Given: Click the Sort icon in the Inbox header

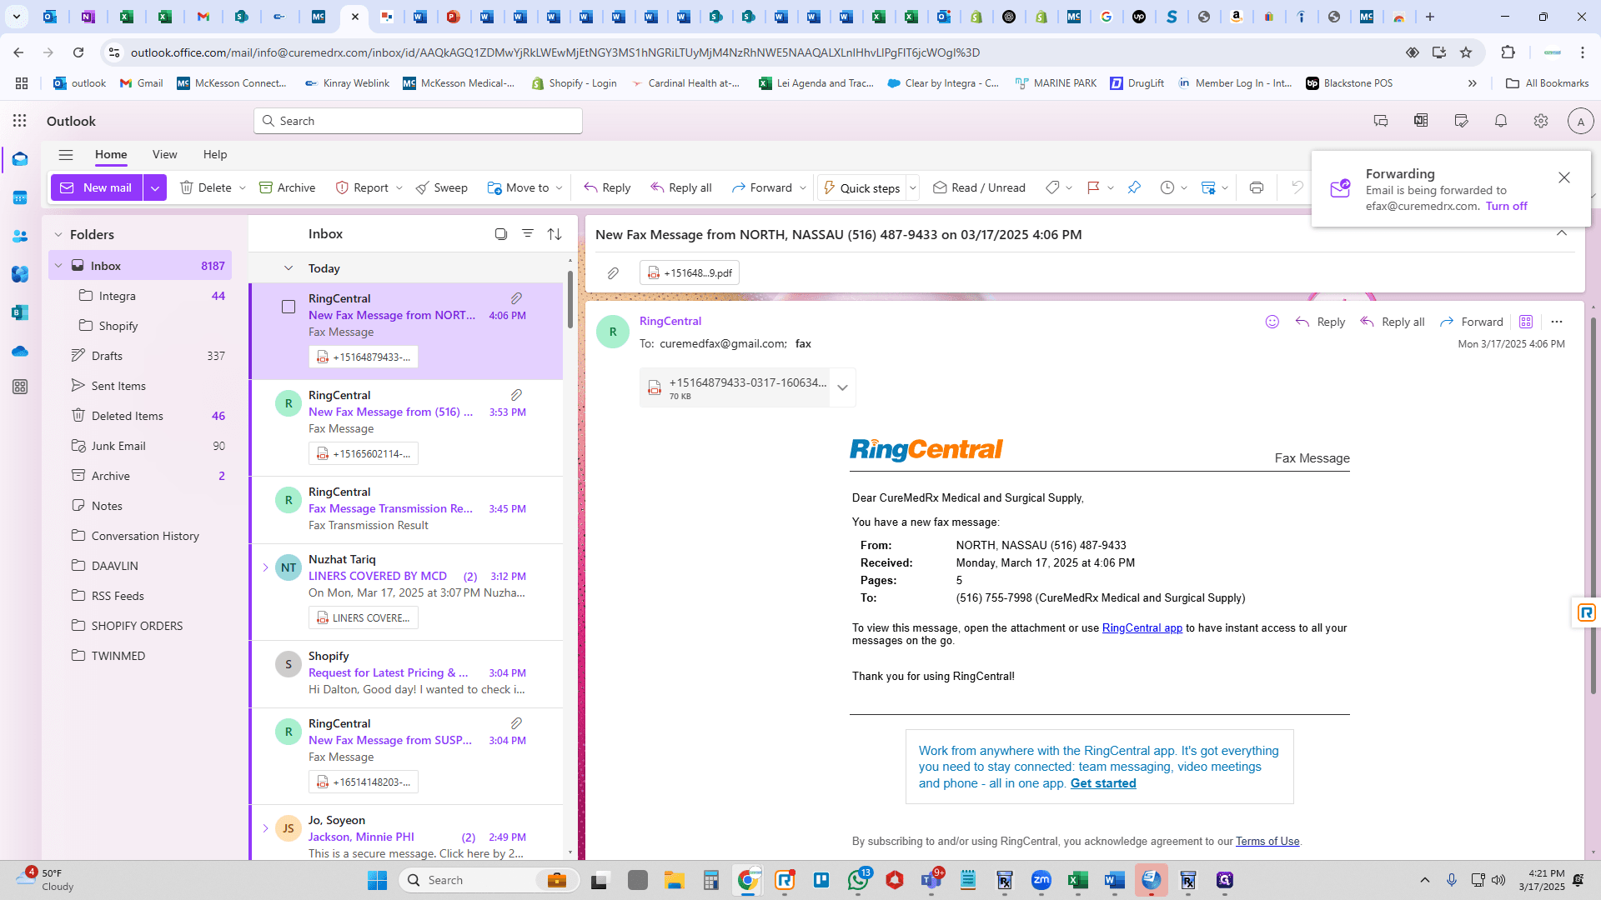Looking at the screenshot, I should [x=555, y=234].
